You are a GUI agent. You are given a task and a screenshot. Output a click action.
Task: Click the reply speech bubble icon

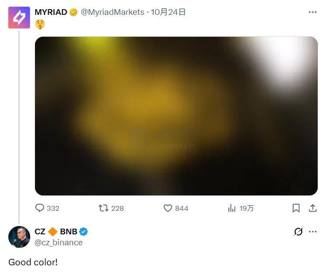40,208
